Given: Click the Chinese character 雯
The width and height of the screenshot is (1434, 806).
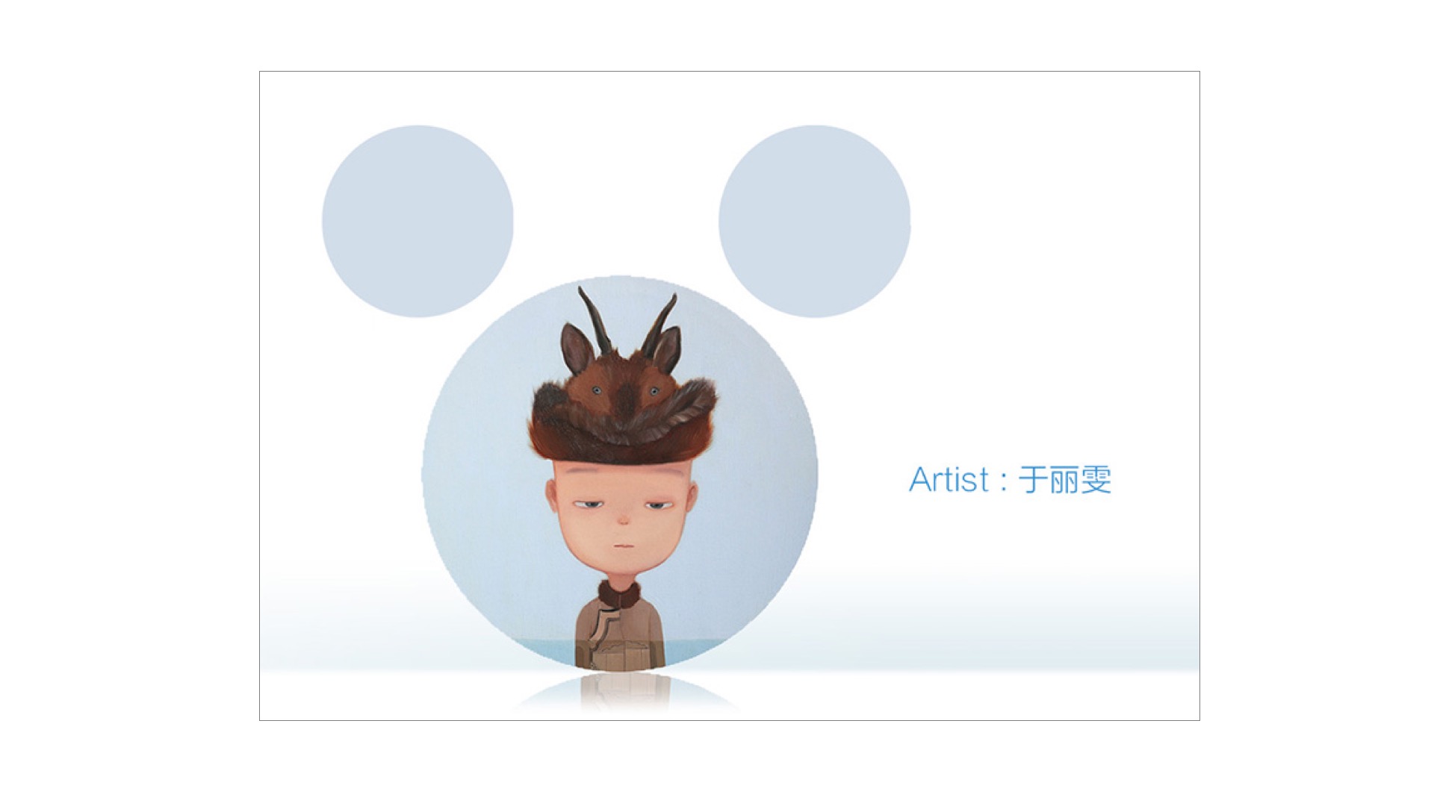Looking at the screenshot, I should pos(1096,480).
